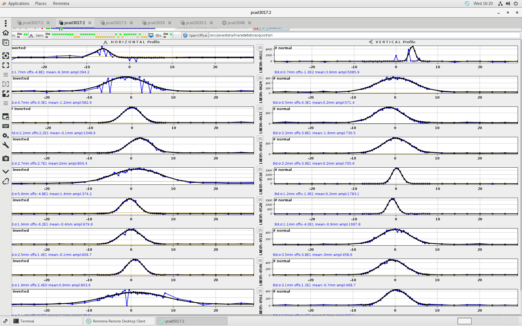Click the scaled mode icon in sidebar
This screenshot has width=522, height=326.
click(x=6, y=94)
